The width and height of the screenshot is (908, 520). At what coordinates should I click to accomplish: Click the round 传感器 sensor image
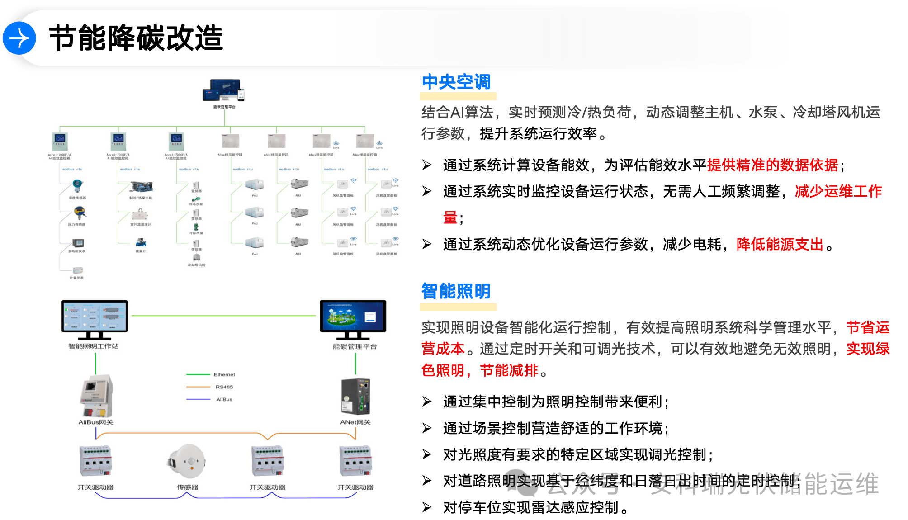187,462
